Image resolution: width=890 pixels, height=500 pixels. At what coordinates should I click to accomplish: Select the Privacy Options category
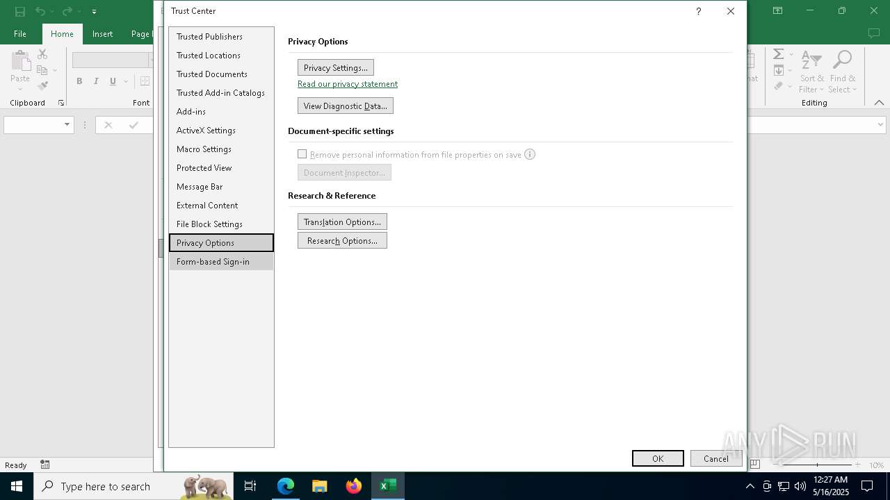click(221, 242)
